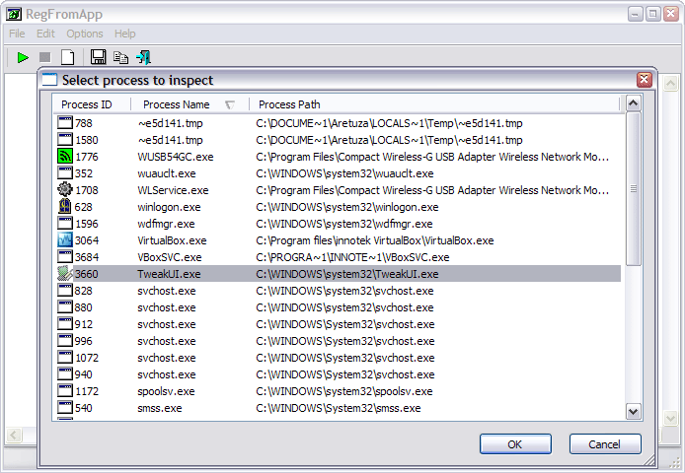
Task: Open the Edit menu
Action: point(45,34)
